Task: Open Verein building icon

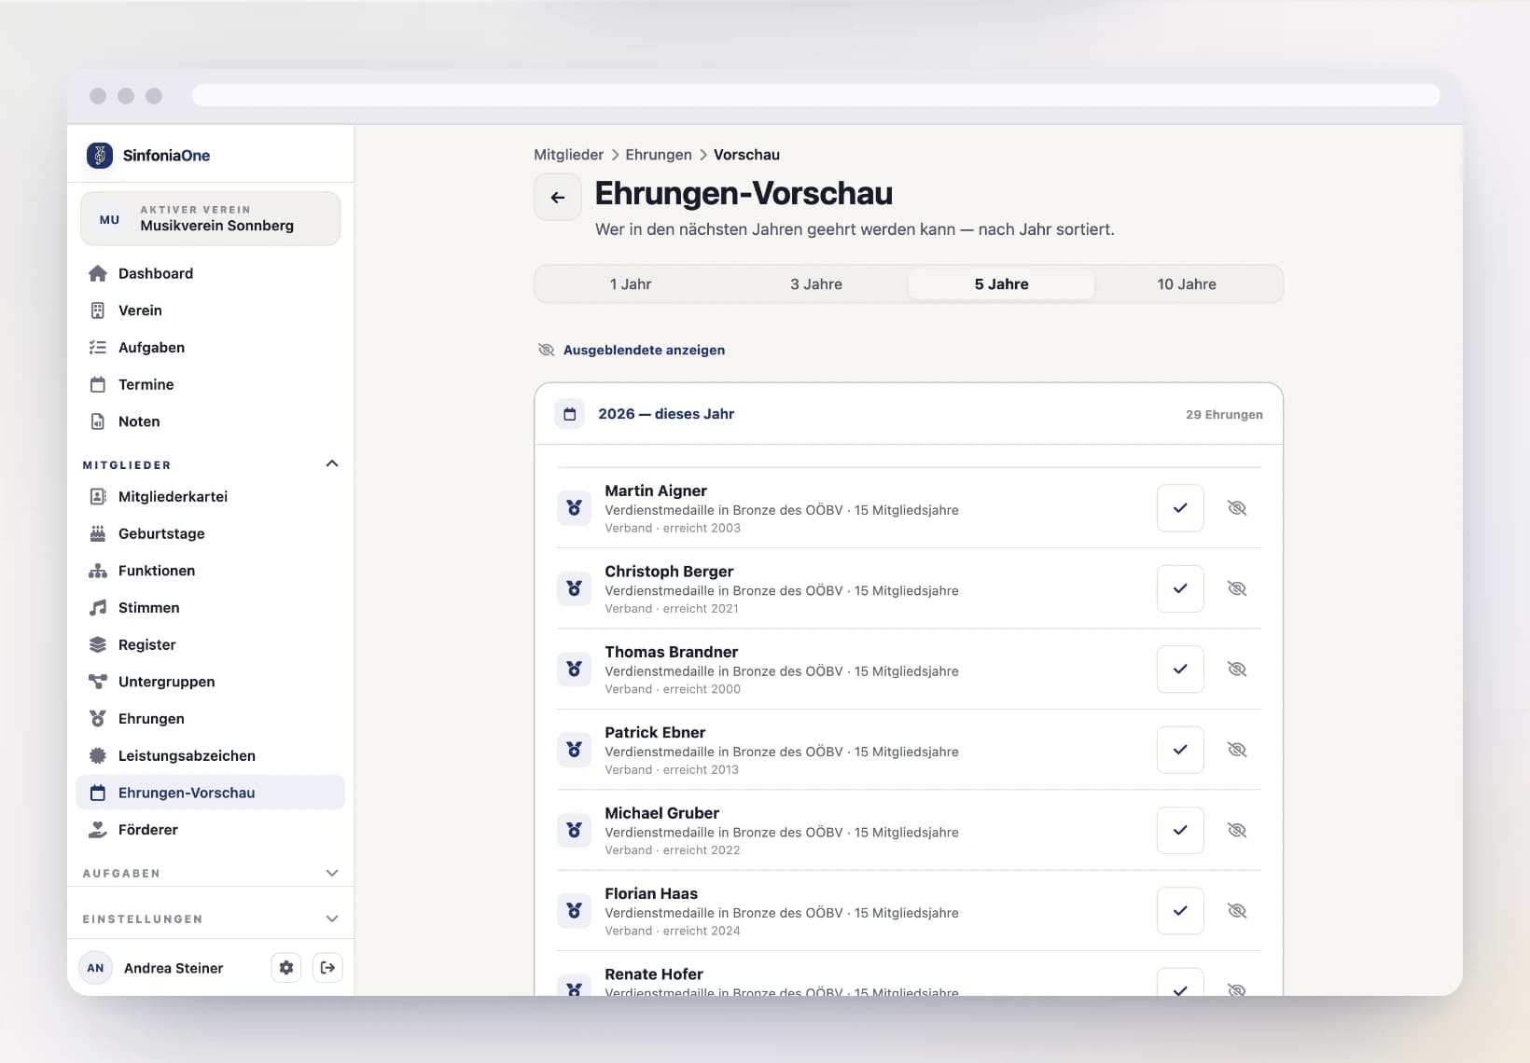Action: tap(98, 311)
